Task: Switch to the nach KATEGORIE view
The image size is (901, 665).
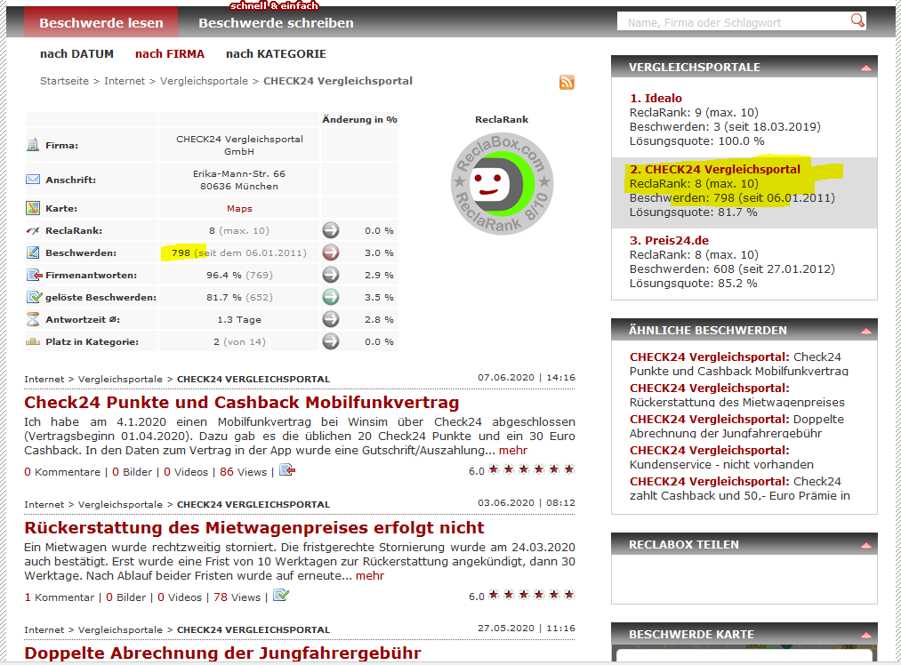Action: 276,54
